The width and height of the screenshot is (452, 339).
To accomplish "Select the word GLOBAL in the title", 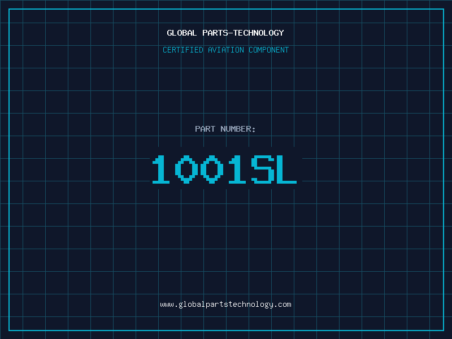I will [x=182, y=33].
